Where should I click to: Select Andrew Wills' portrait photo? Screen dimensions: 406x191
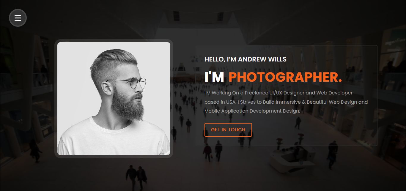tap(114, 99)
